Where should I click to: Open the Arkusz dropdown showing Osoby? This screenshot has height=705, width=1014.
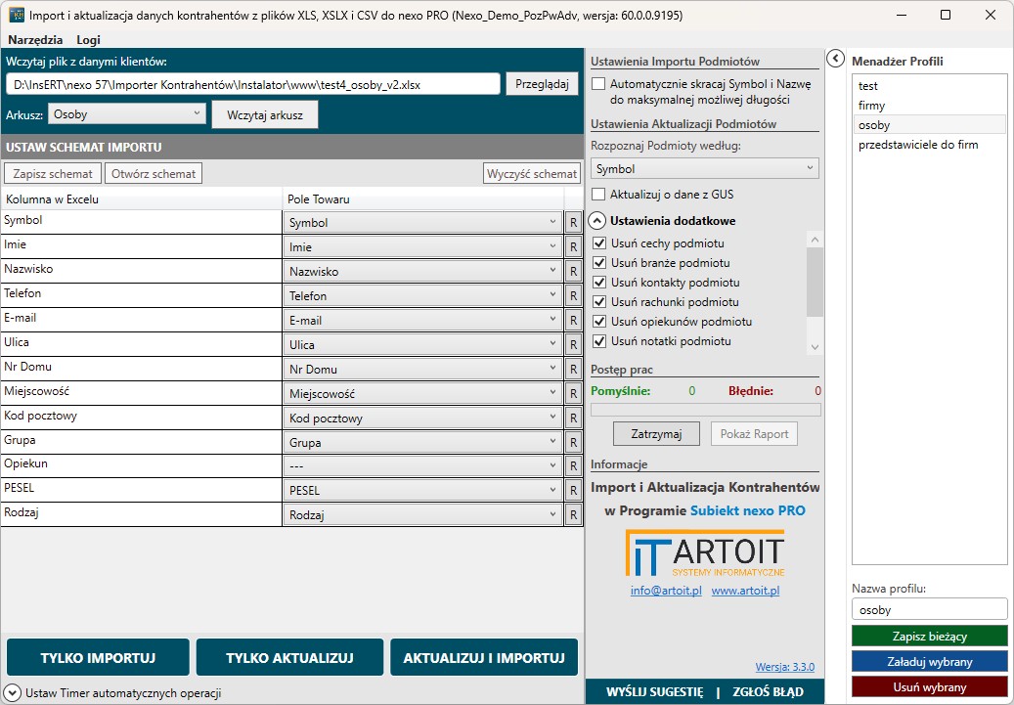[127, 113]
